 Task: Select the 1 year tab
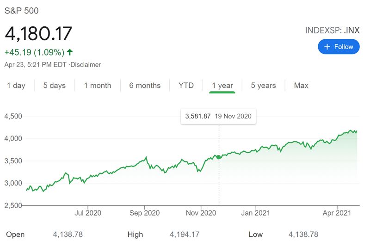pos(222,86)
